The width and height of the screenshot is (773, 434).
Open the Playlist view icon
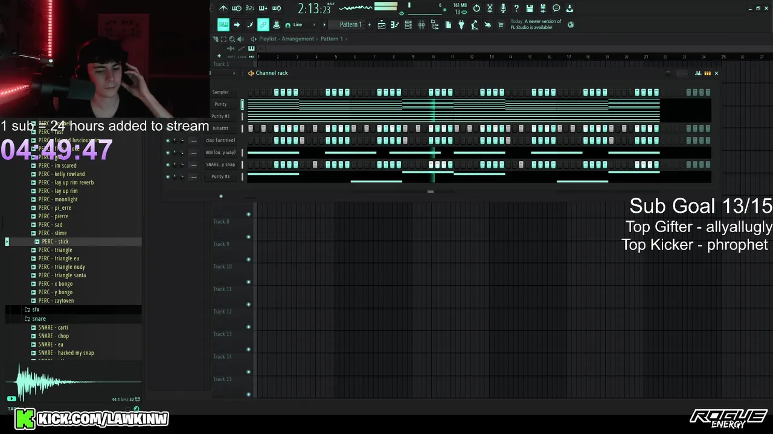pos(382,25)
